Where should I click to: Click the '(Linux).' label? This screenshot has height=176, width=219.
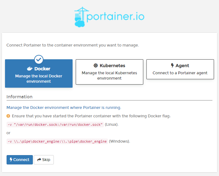tap(112, 125)
